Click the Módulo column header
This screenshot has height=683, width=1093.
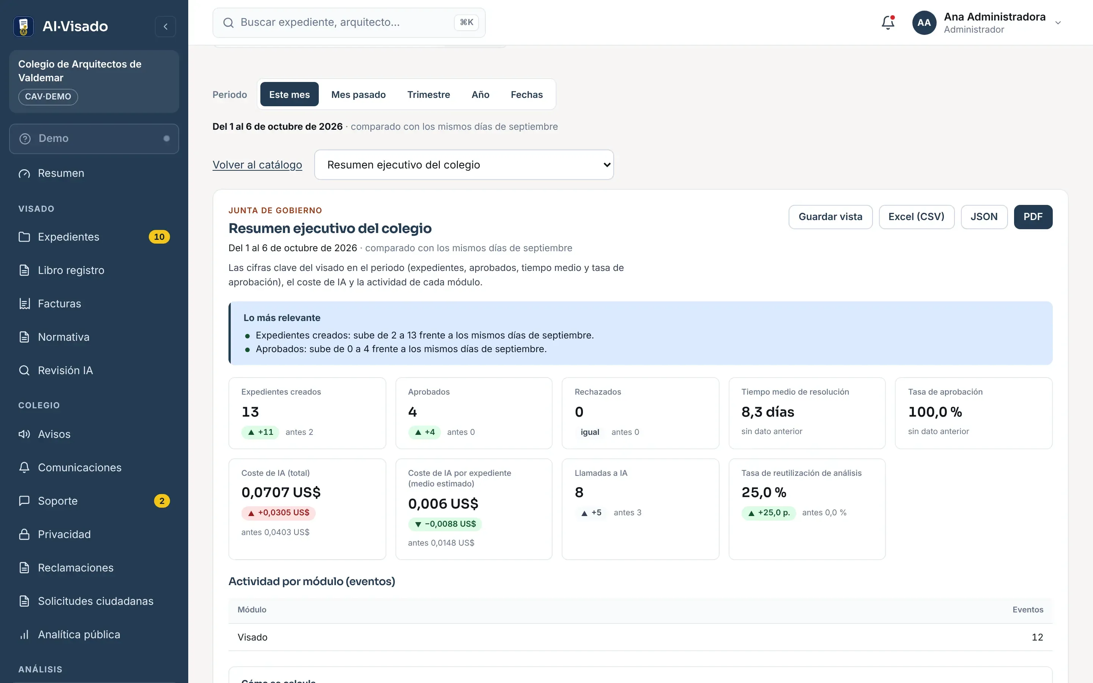(252, 610)
